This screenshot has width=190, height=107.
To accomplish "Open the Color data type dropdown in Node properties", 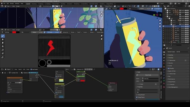I will 147,90.
